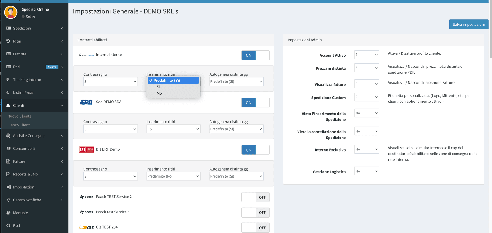Click the Esci power icon
Viewport: 492px width, 233px height.
[x=8, y=225]
